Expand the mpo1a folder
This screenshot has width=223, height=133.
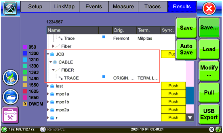[48, 94]
